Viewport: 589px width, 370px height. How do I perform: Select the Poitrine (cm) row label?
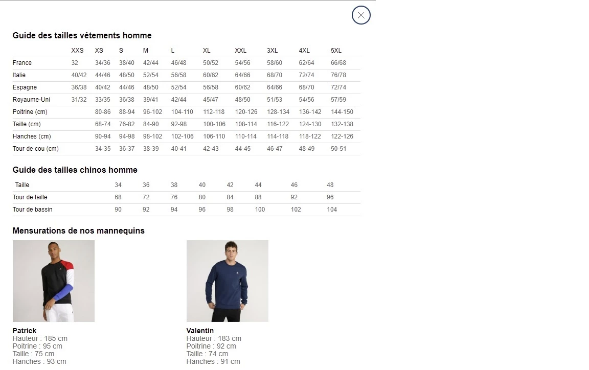coord(30,112)
